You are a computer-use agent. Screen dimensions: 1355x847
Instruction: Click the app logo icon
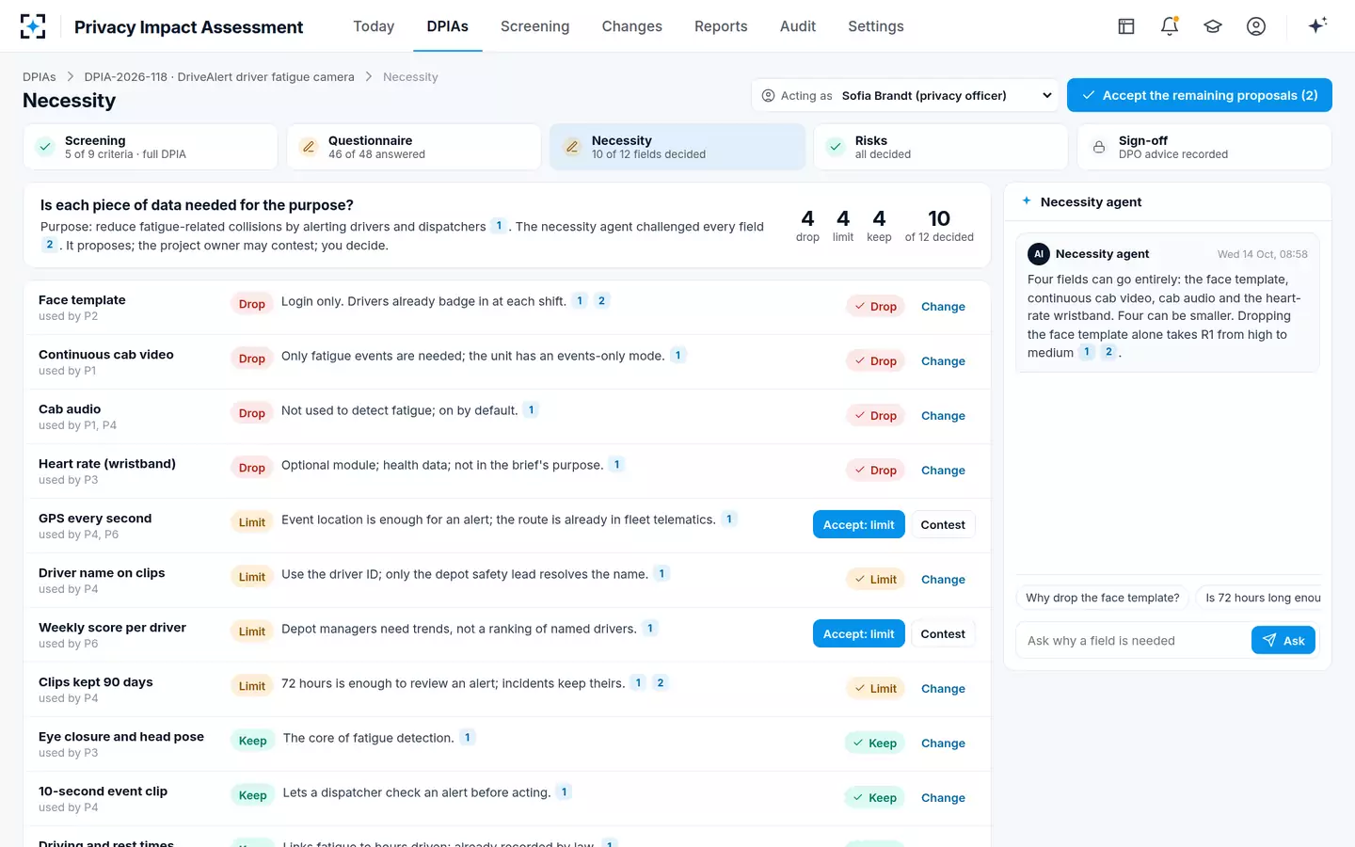click(33, 26)
